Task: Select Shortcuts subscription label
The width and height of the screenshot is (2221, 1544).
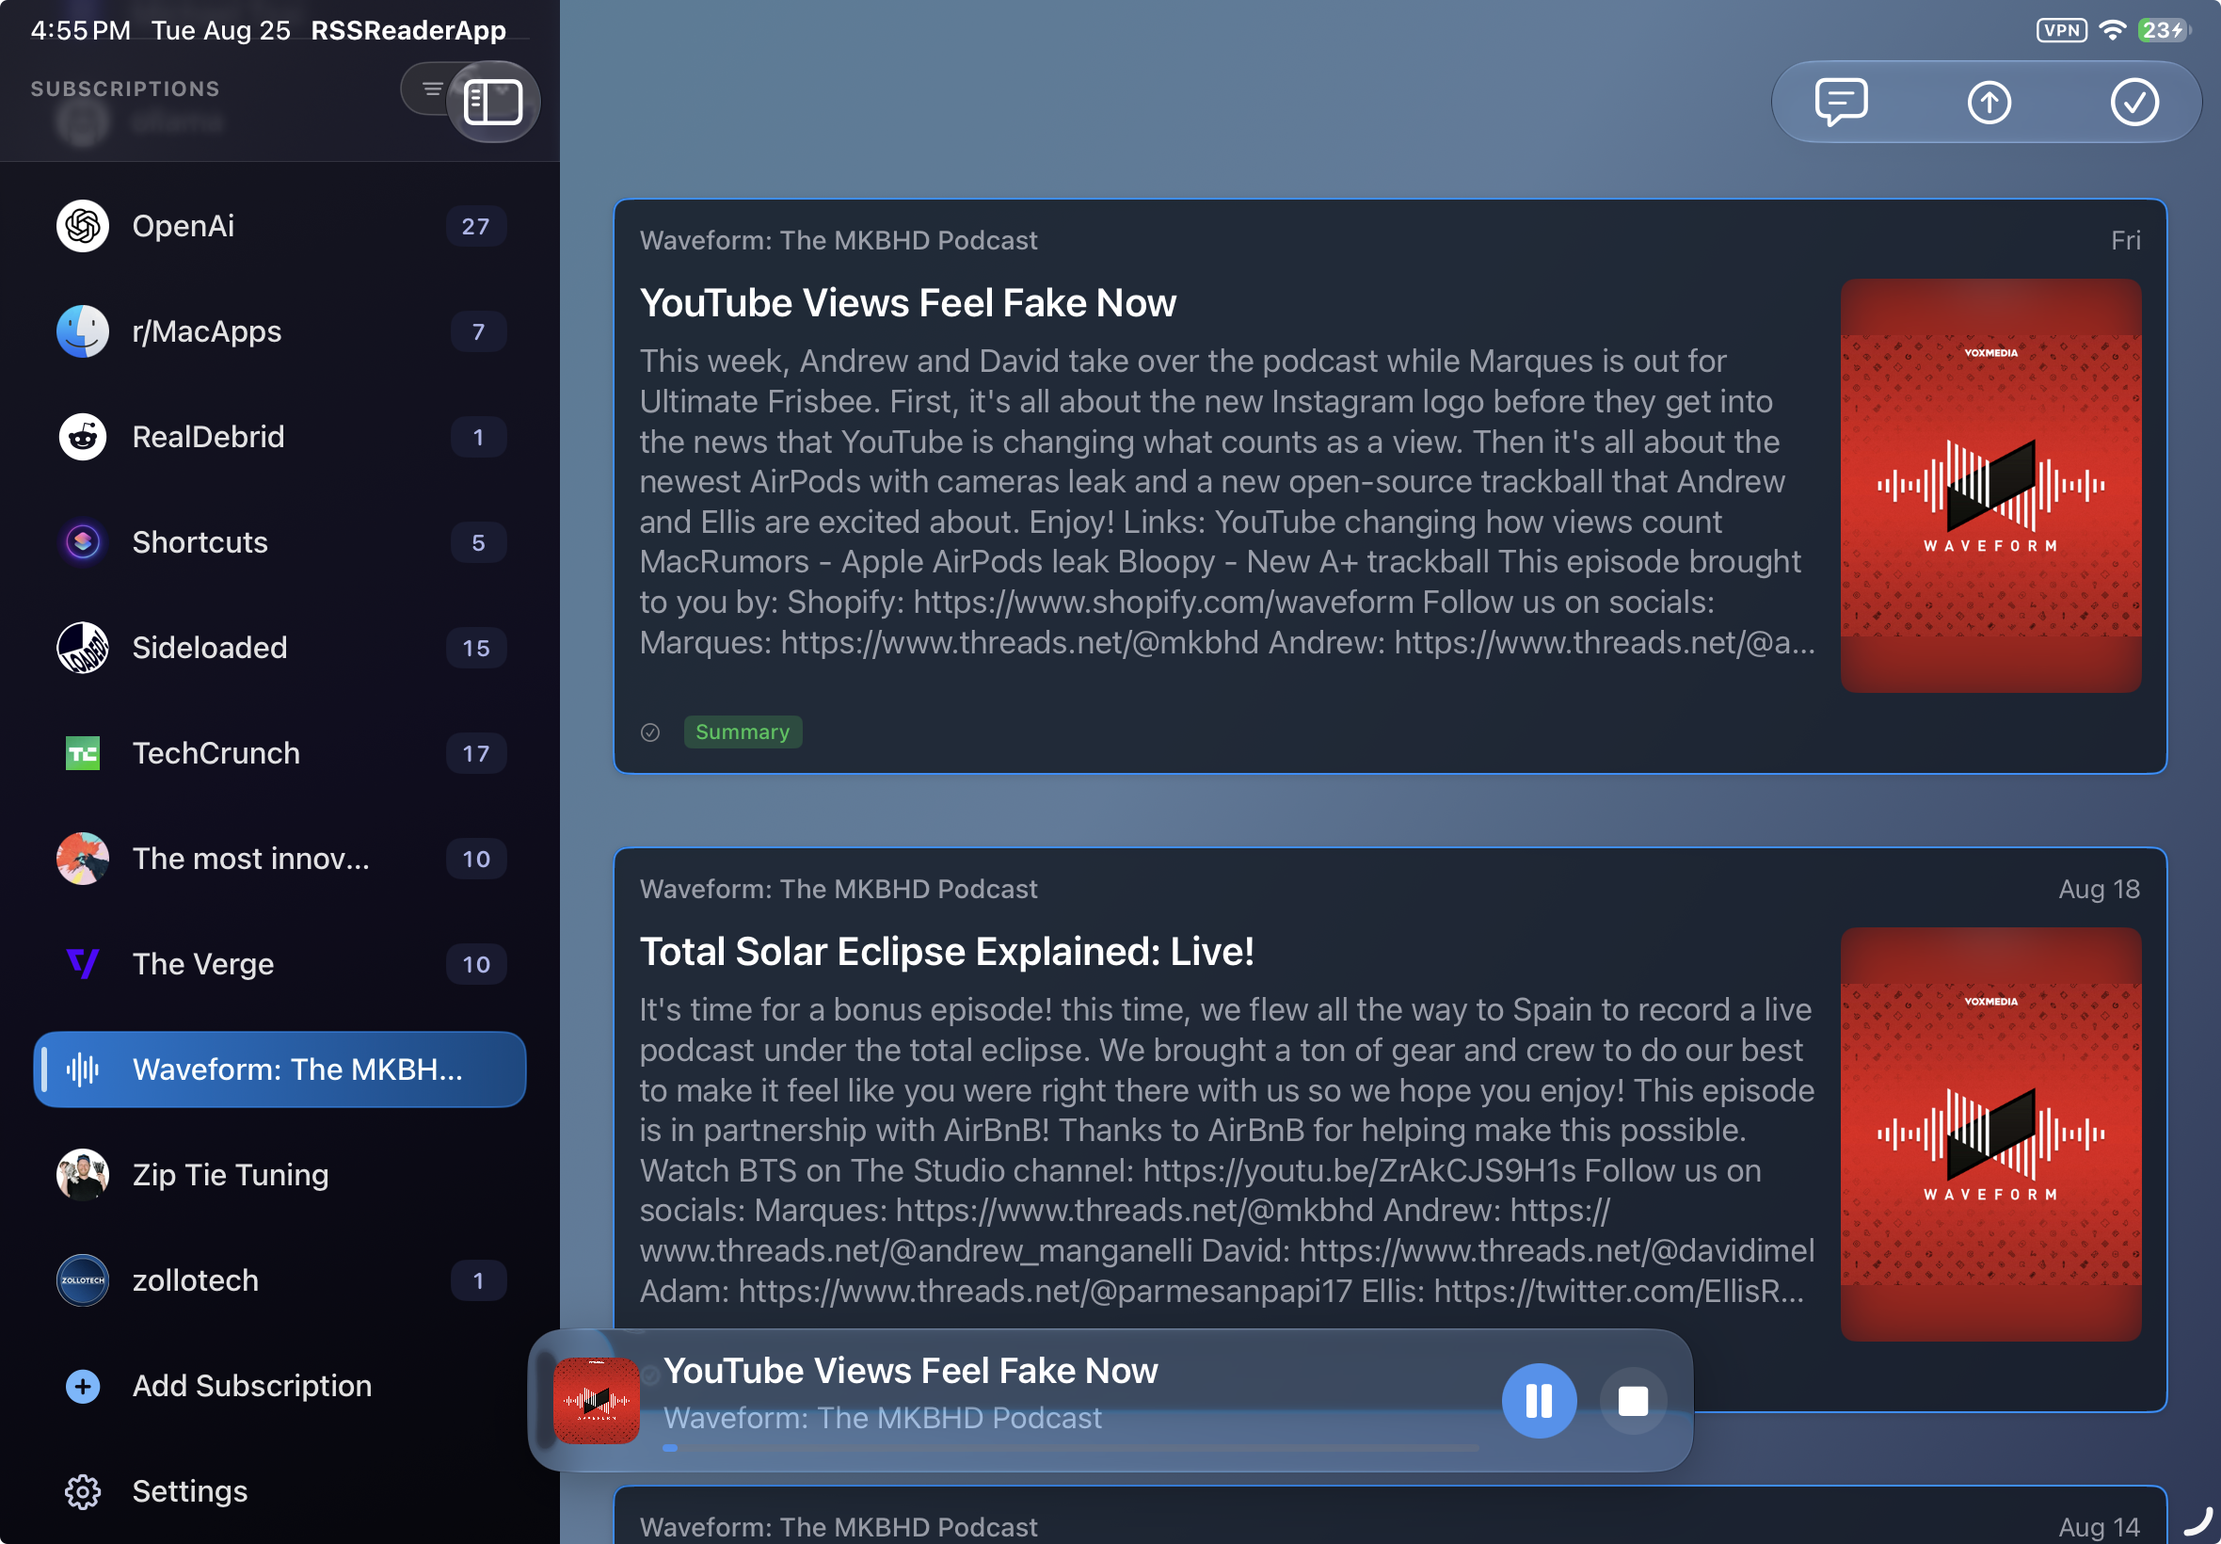Action: (x=200, y=542)
